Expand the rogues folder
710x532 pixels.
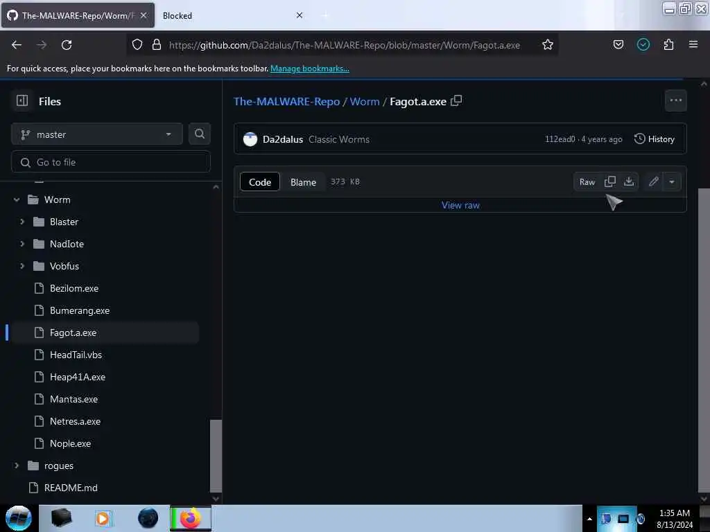coord(17,465)
